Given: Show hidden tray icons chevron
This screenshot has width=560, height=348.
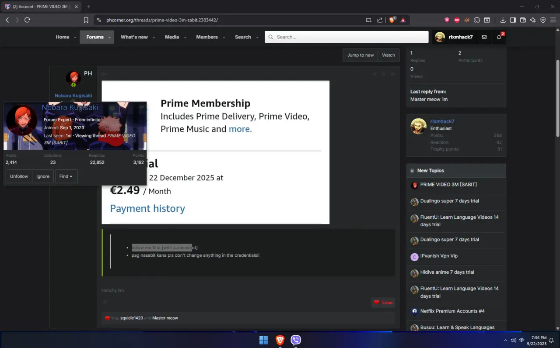Looking at the screenshot, I should click(505, 340).
